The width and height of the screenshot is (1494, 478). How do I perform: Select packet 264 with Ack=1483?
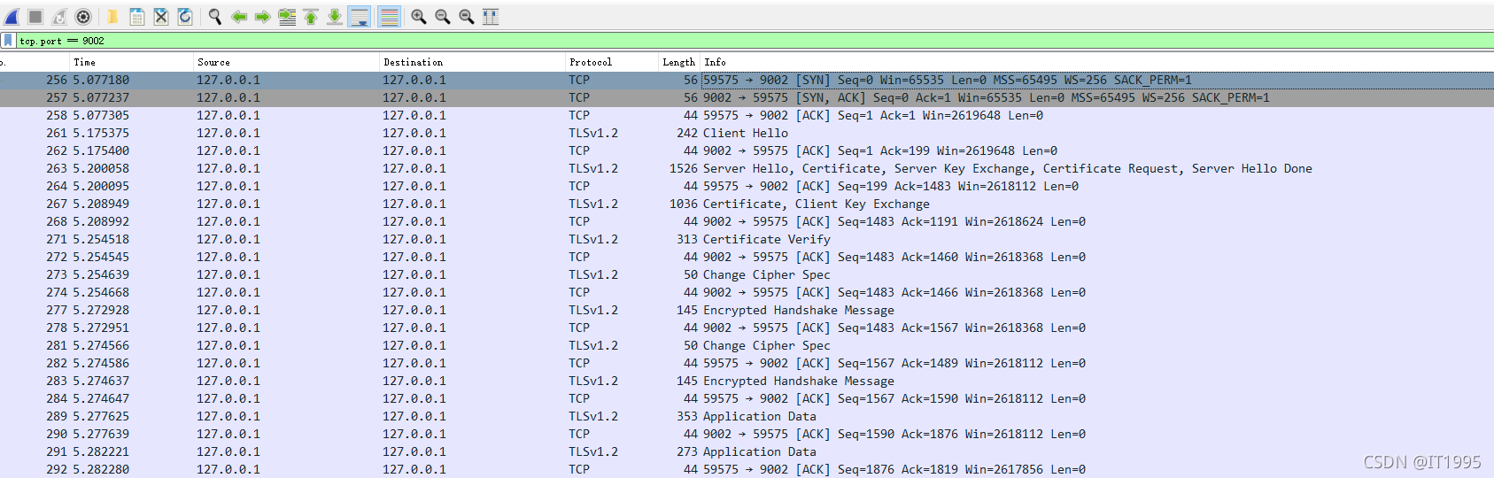747,186
